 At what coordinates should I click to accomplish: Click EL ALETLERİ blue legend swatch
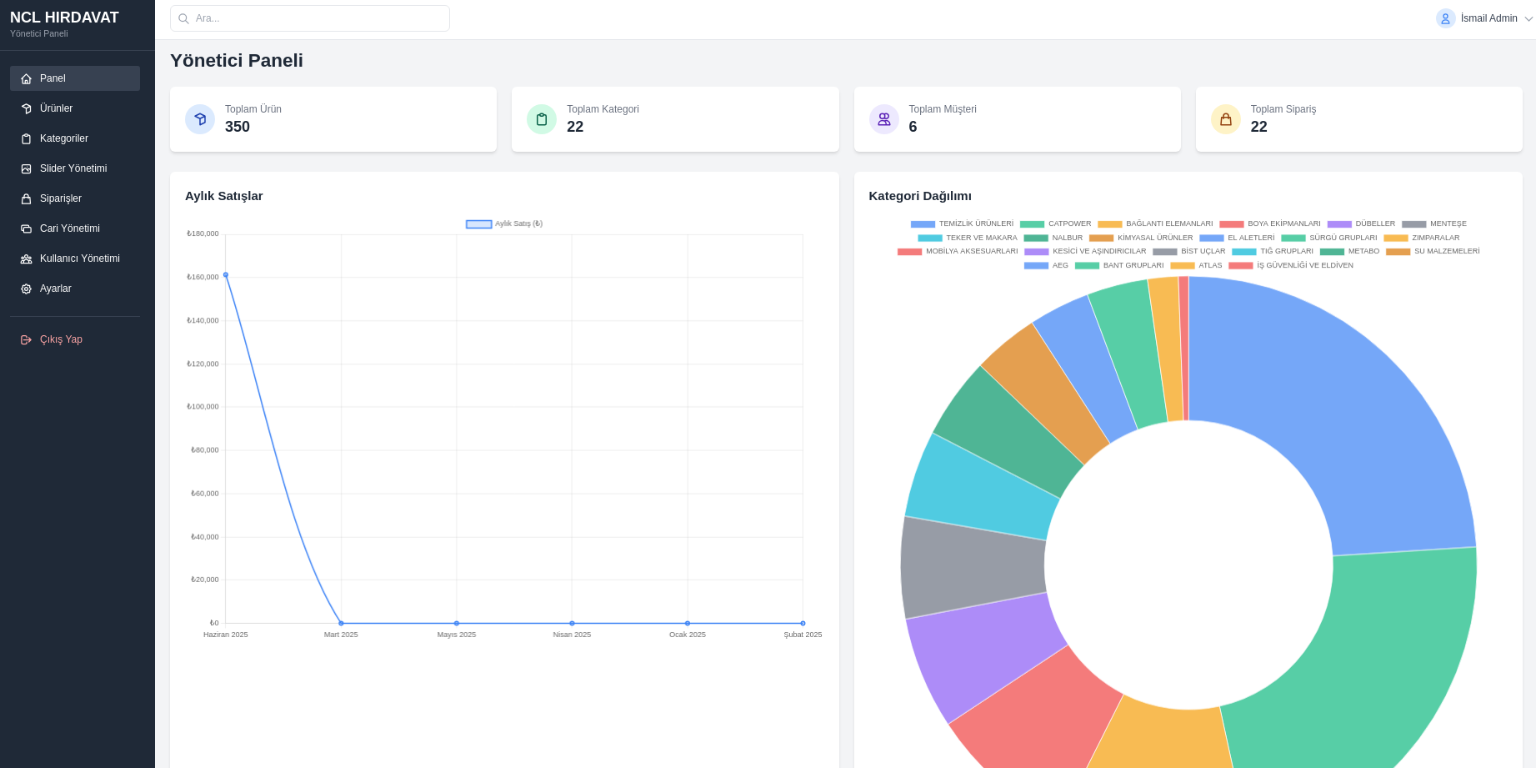coord(1212,238)
